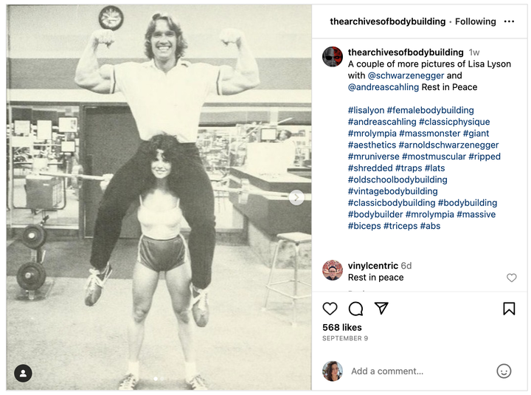Open vinylcentric's profile picture
The width and height of the screenshot is (531, 395).
click(x=332, y=270)
